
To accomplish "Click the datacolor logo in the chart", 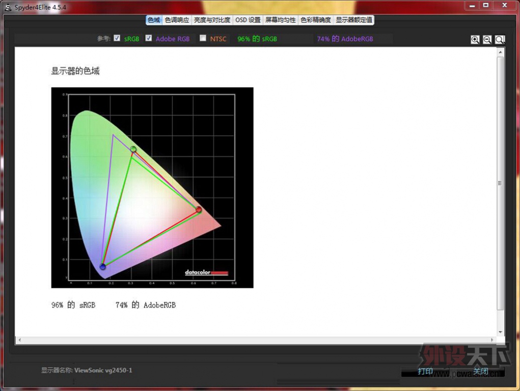I will (206, 272).
